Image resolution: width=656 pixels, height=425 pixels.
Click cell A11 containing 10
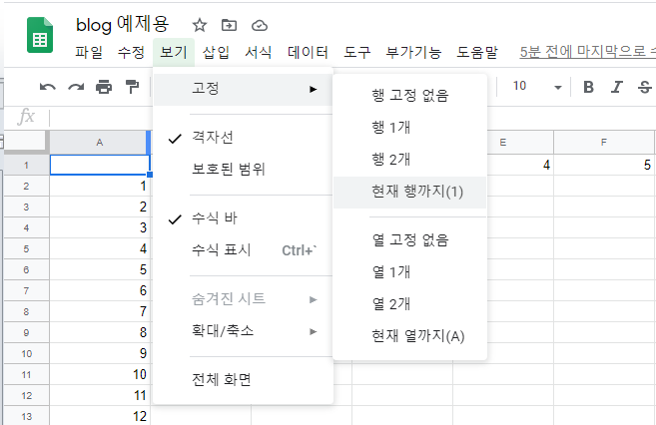(x=100, y=374)
